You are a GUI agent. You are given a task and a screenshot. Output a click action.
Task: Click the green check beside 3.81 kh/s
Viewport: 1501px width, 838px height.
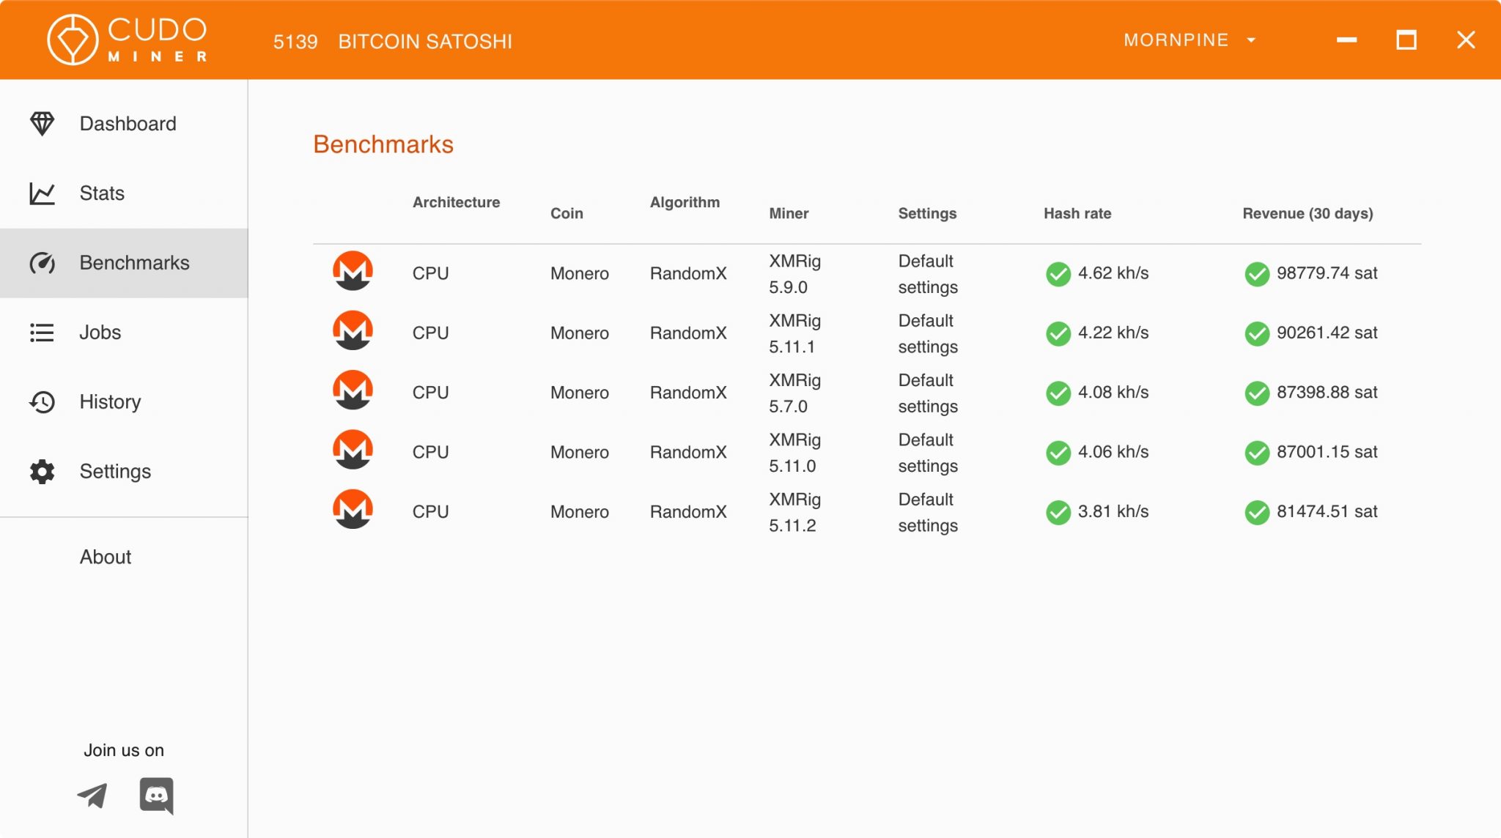1057,512
